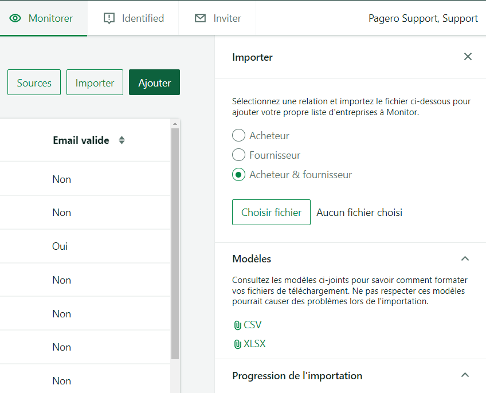Switch to the Monitorer tab
This screenshot has height=393, width=486.
tap(44, 18)
